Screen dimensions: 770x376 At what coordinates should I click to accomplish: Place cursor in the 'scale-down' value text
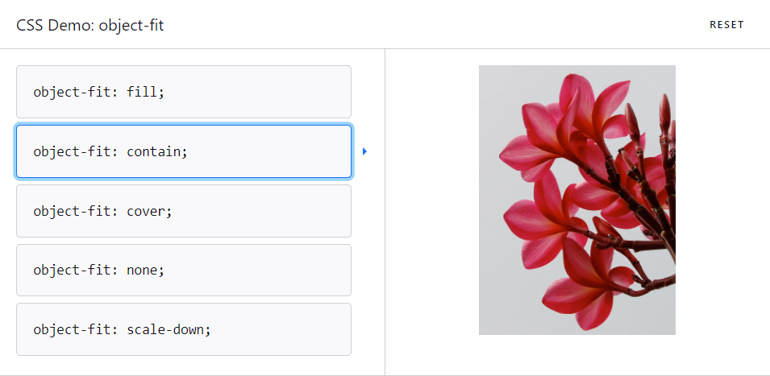pos(166,329)
